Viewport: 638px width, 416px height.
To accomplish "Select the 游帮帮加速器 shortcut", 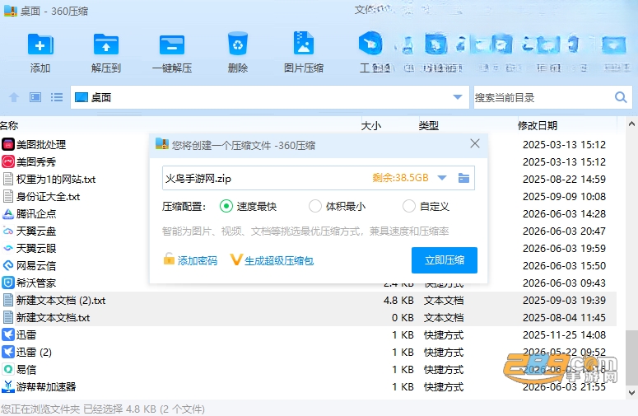I will tap(39, 386).
